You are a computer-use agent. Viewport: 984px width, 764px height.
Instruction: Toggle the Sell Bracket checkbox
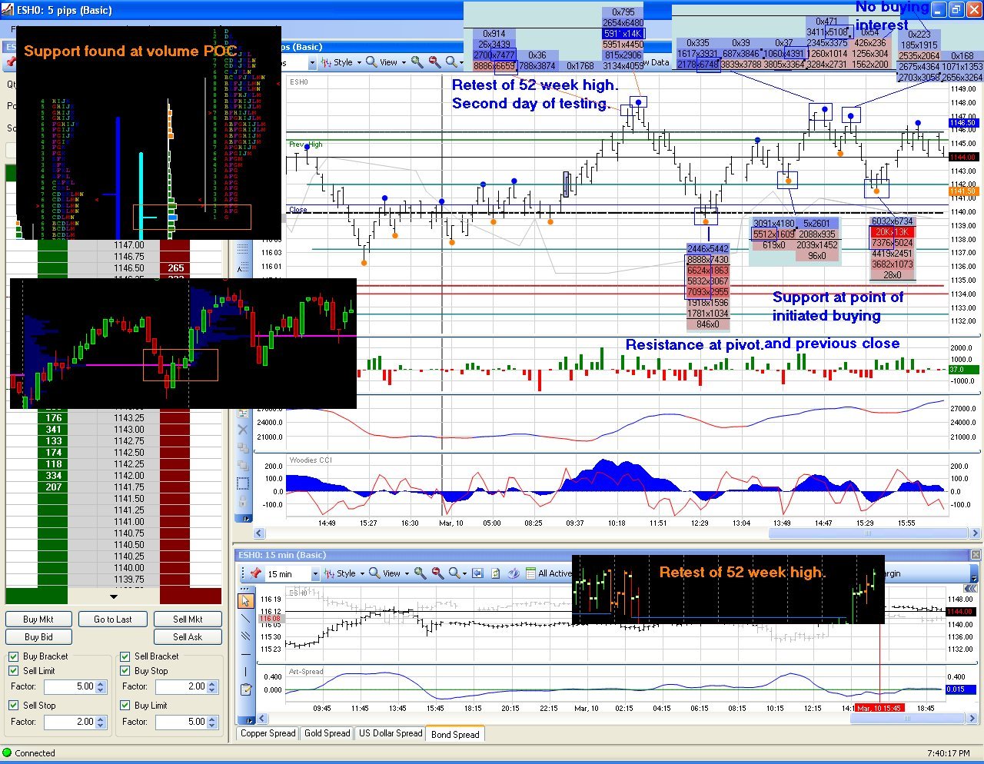(125, 656)
